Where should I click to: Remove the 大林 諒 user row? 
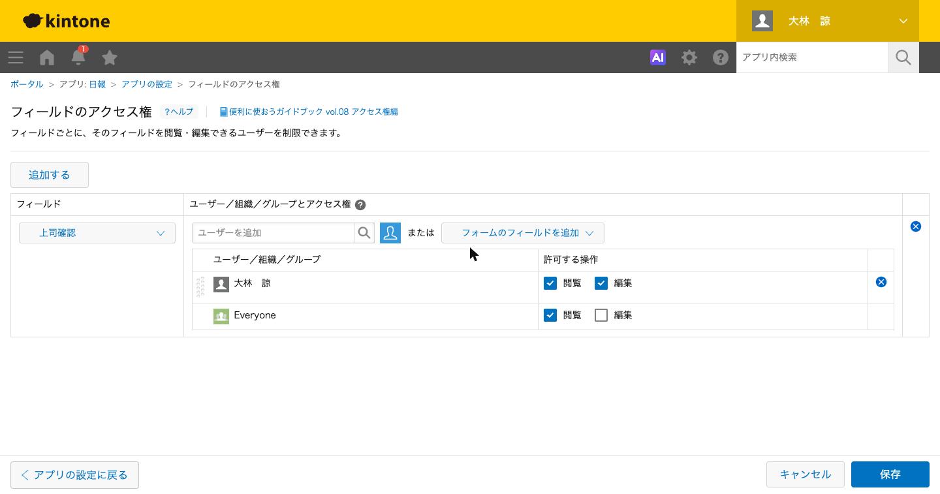coord(881,282)
